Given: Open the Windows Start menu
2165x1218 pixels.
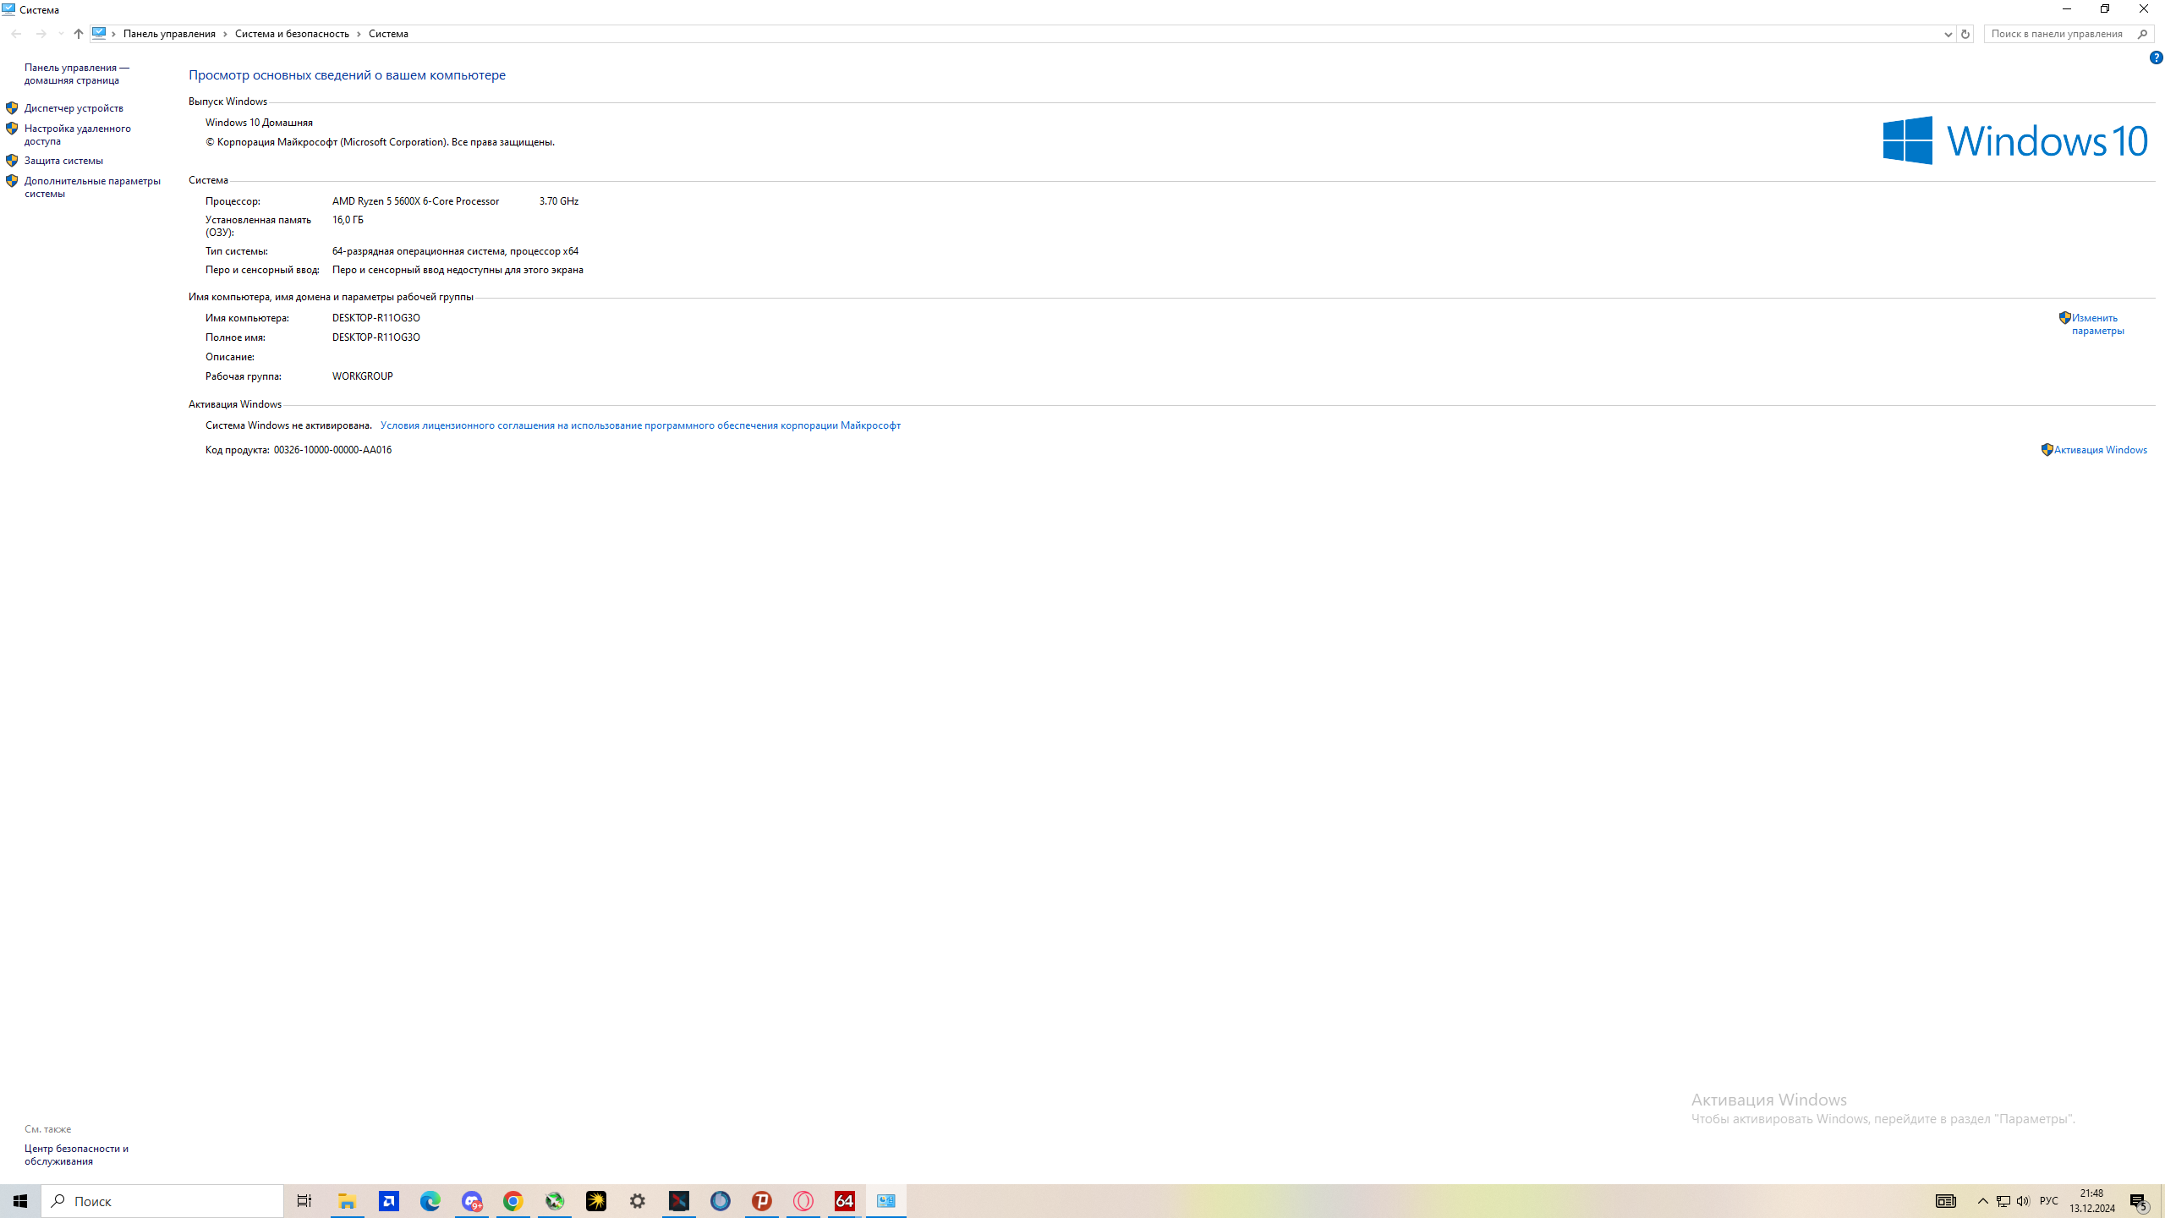Looking at the screenshot, I should [20, 1201].
